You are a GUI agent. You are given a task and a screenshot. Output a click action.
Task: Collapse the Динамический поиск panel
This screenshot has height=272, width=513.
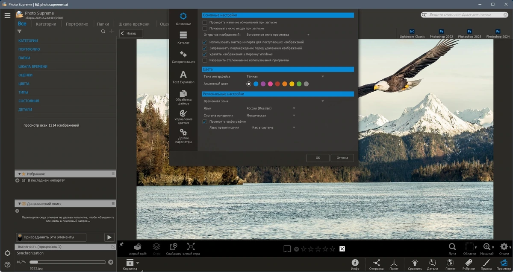(19, 204)
